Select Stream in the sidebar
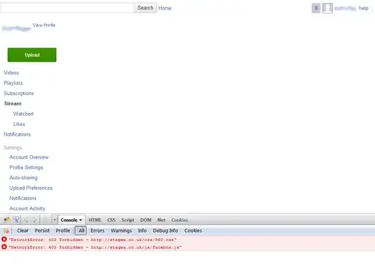Viewport: 375px width, 268px height. (12, 103)
